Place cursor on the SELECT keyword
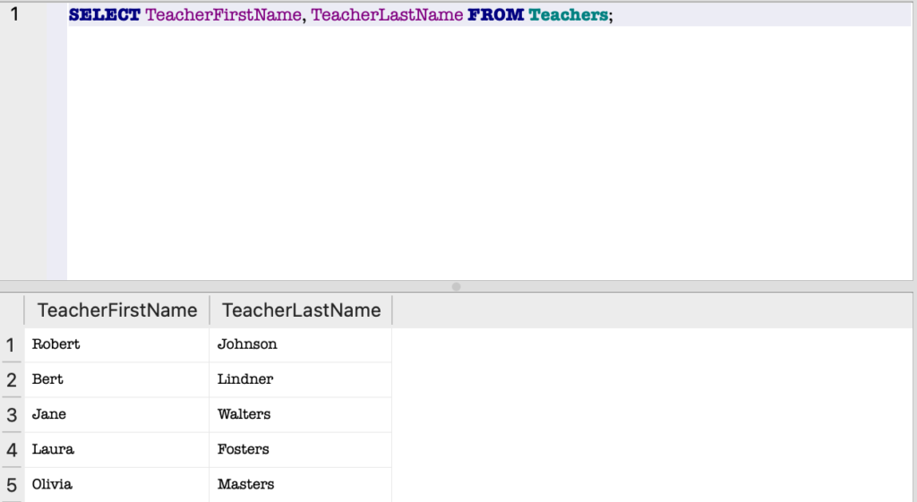Screen dimensions: 917x502 click(104, 16)
